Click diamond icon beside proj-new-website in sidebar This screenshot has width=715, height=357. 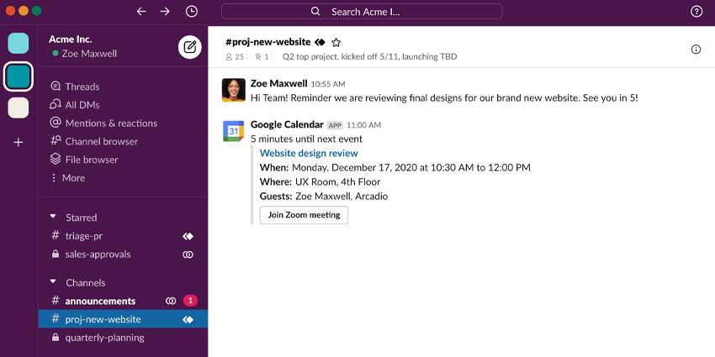click(x=188, y=320)
